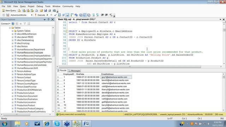Toggle the Object Explorer auto-hide pin

pyautogui.click(x=48, y=19)
